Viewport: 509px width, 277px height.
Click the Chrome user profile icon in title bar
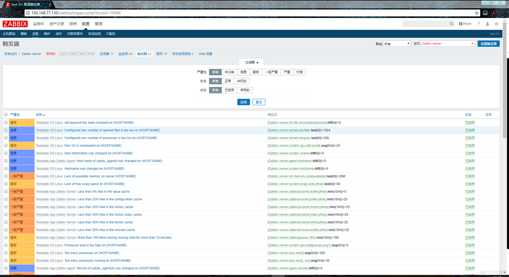click(476, 3)
